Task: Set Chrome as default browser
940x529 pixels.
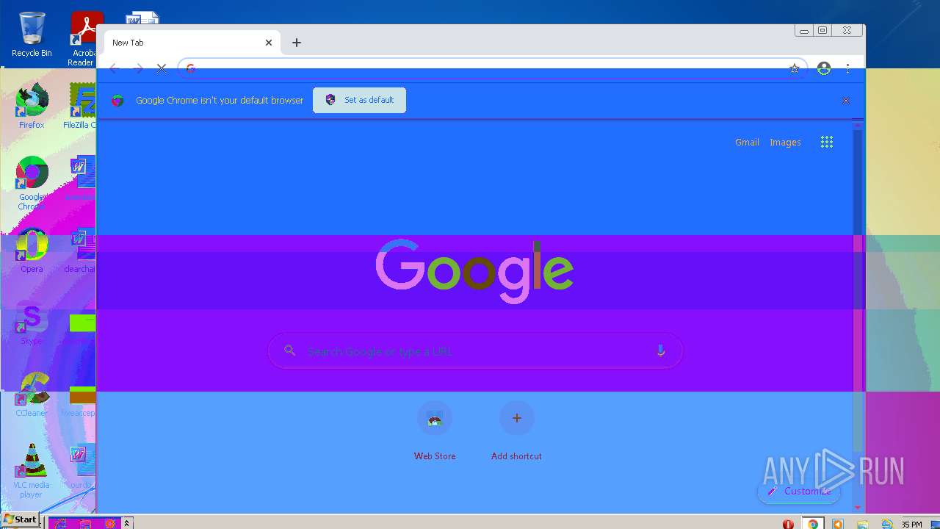Action: 359,100
